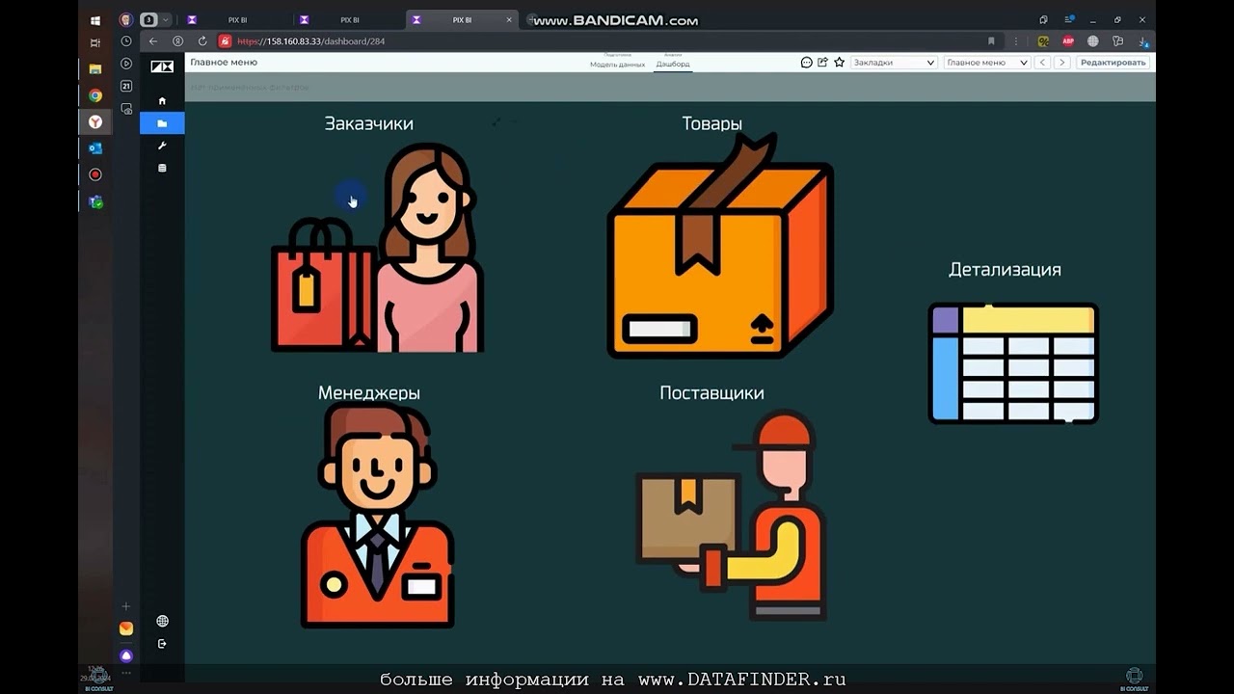This screenshot has height=694, width=1234.
Task: Open the Закладки dropdown
Action: [x=894, y=62]
